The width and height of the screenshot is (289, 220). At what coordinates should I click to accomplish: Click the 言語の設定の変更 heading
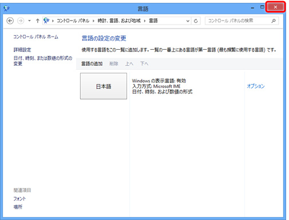(x=104, y=38)
